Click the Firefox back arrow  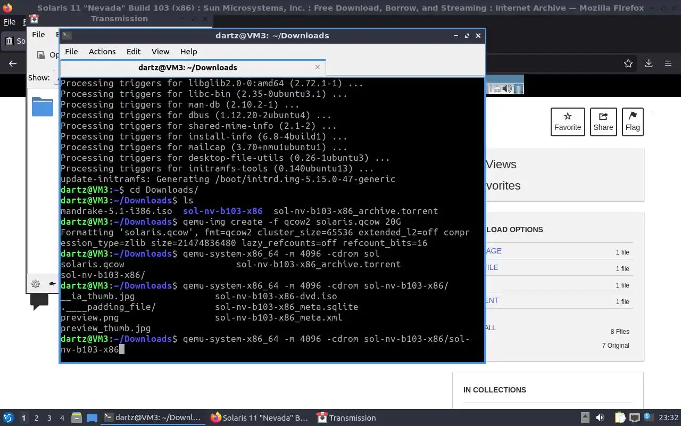coord(13,63)
